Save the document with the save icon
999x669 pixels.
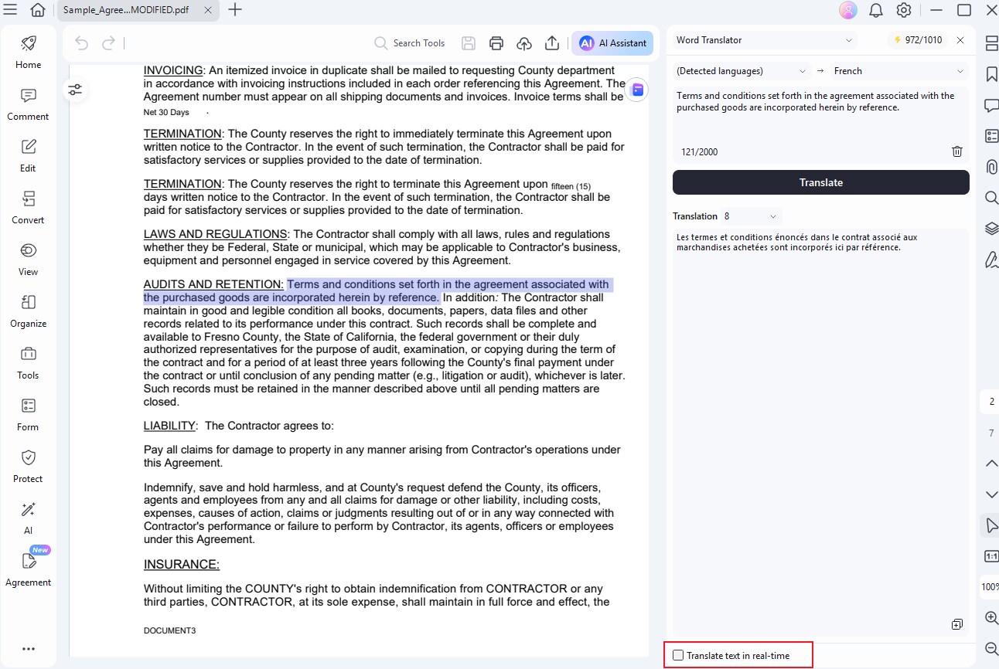469,43
